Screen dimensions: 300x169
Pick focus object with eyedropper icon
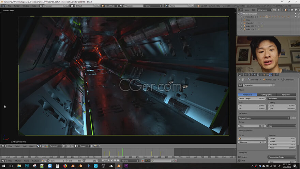click(265, 139)
